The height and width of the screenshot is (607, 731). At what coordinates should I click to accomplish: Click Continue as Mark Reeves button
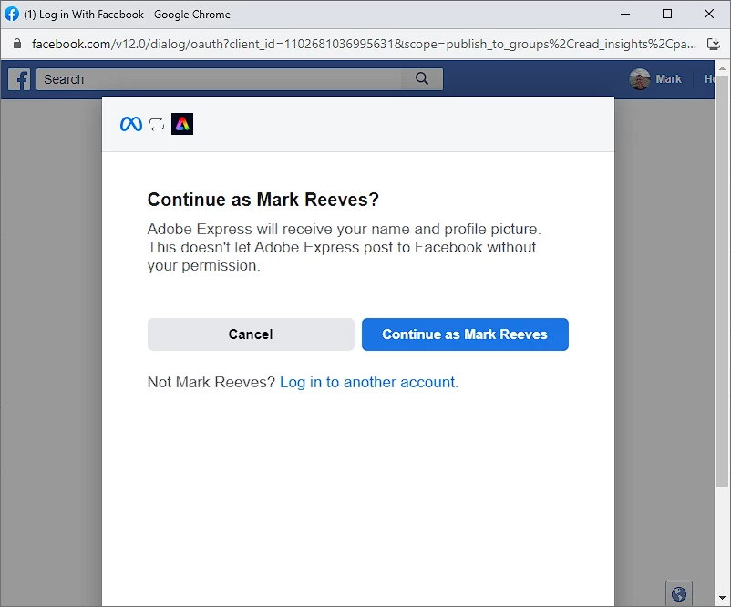point(465,334)
